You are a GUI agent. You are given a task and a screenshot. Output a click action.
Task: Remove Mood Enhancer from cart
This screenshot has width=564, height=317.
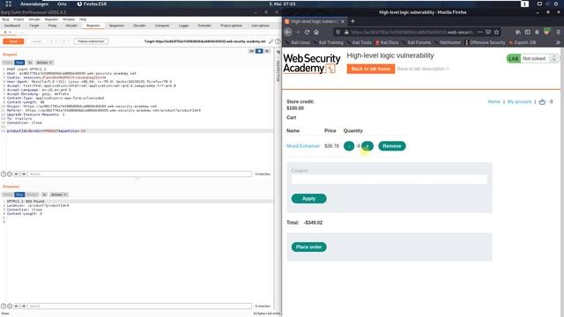(391, 146)
